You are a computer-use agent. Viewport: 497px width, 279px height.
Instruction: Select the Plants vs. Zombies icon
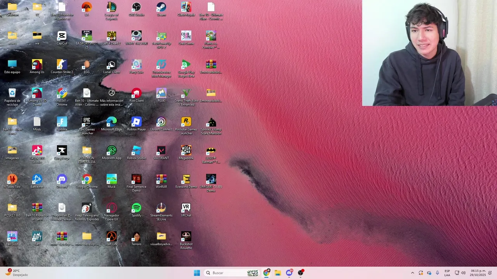[211, 40]
